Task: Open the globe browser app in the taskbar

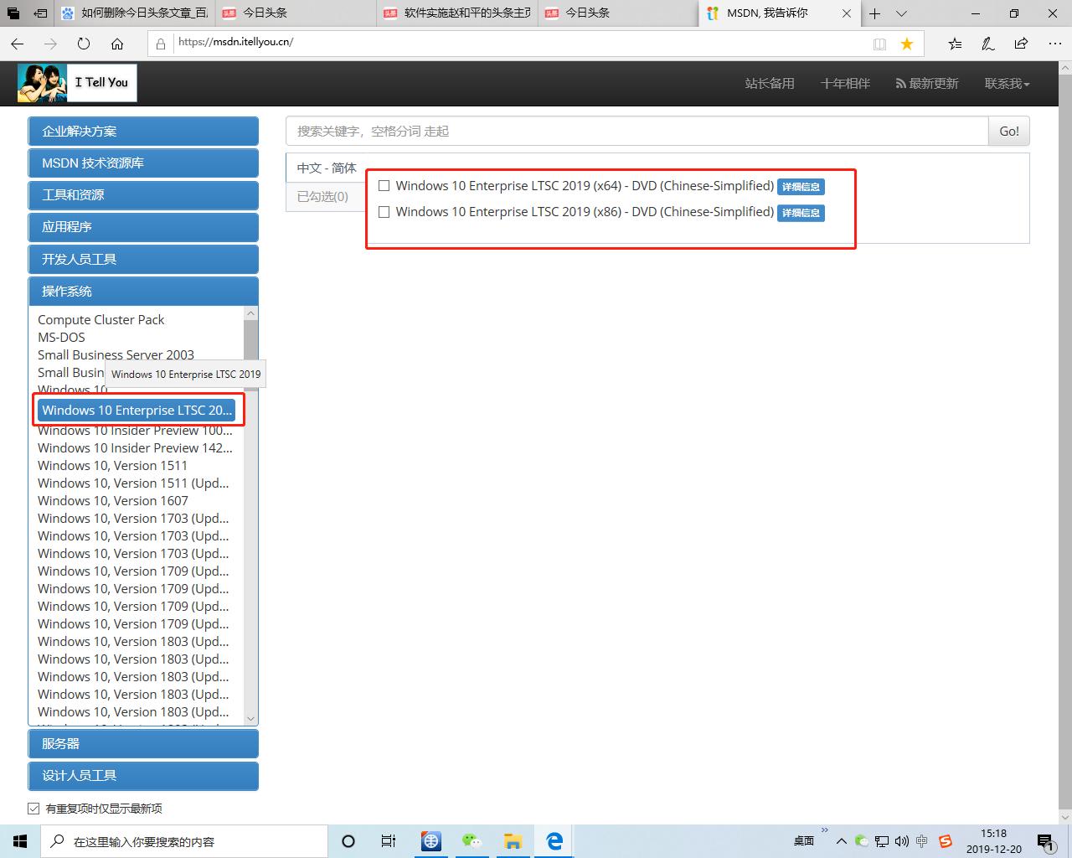Action: click(430, 841)
